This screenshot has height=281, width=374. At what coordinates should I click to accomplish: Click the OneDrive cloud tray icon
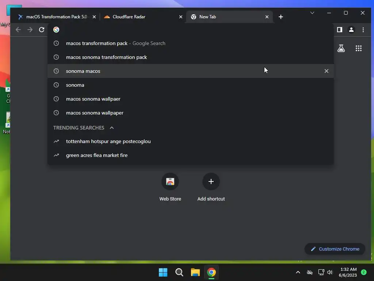(310, 272)
